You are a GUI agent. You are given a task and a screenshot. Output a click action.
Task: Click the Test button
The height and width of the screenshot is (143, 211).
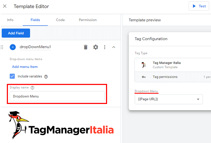199,6
